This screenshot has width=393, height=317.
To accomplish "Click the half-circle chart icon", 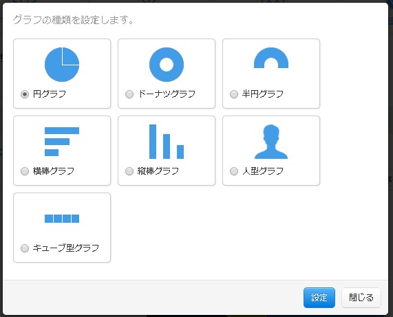I will [x=271, y=58].
